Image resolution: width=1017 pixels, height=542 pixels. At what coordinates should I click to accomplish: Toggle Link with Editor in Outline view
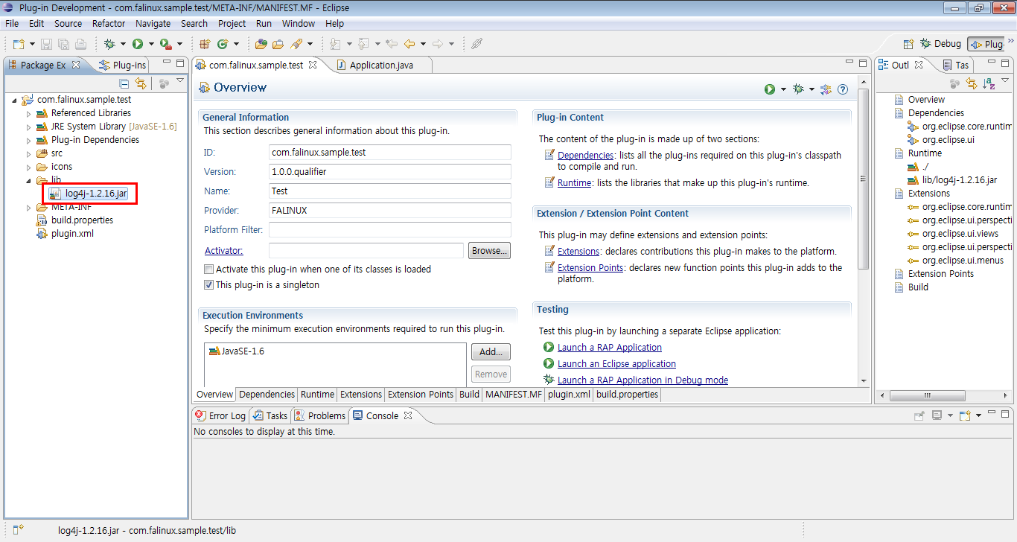[x=973, y=83]
